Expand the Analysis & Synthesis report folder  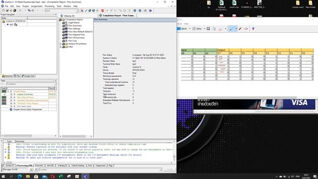pyautogui.click(x=61, y=44)
